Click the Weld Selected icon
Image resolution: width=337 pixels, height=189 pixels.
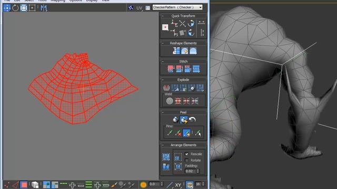click(x=178, y=101)
